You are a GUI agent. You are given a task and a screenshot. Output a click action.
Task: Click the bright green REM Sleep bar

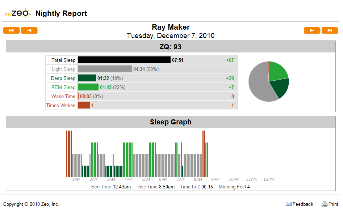[x=88, y=87]
